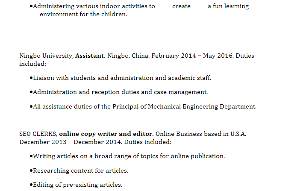The height and width of the screenshot is (191, 300).
Task: Click "Ningbo, China." location text
Action: click(x=128, y=56)
